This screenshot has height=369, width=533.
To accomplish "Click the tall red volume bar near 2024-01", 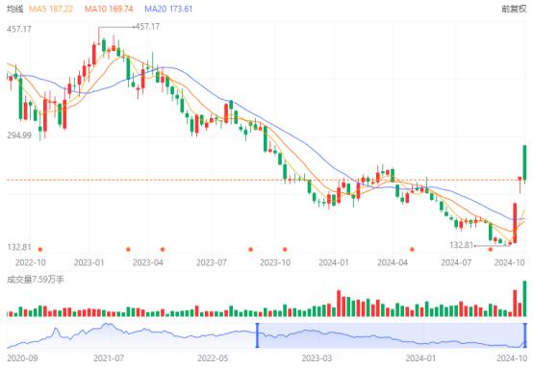I will 339,304.
